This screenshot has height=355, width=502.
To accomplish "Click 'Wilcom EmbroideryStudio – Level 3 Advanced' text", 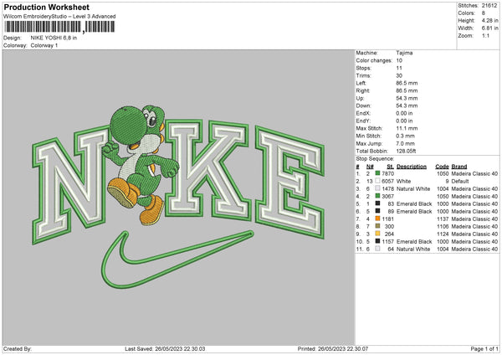I will 59,17.
